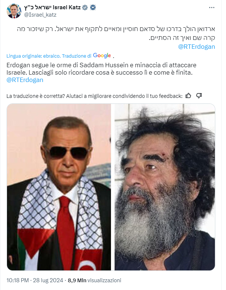Click the 28 lug 2024 date
Screen dimensions: 226x290
pos(48,280)
